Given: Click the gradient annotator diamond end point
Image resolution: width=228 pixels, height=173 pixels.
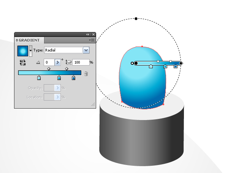Looking at the screenshot, I should click(x=181, y=63).
